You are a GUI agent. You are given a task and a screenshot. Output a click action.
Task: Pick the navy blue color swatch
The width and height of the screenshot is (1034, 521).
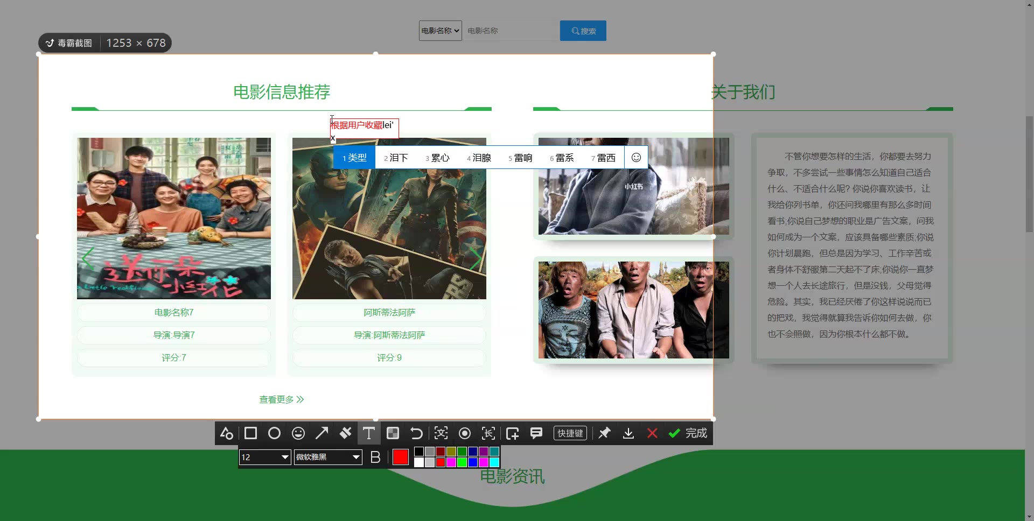pyautogui.click(x=473, y=452)
